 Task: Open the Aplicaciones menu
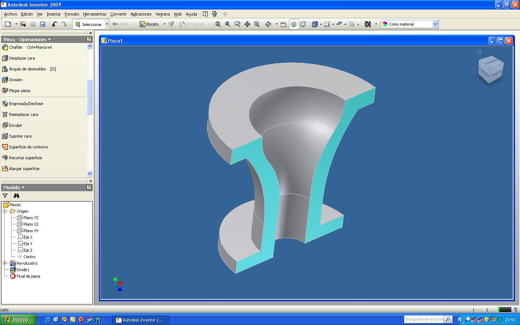(141, 14)
